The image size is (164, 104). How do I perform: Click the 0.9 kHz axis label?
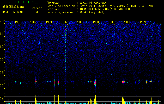point(2,60)
